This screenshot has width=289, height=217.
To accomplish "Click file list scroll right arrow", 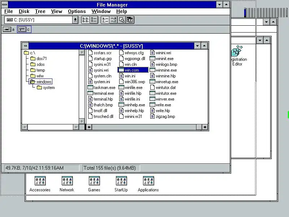I will click(x=205, y=127).
